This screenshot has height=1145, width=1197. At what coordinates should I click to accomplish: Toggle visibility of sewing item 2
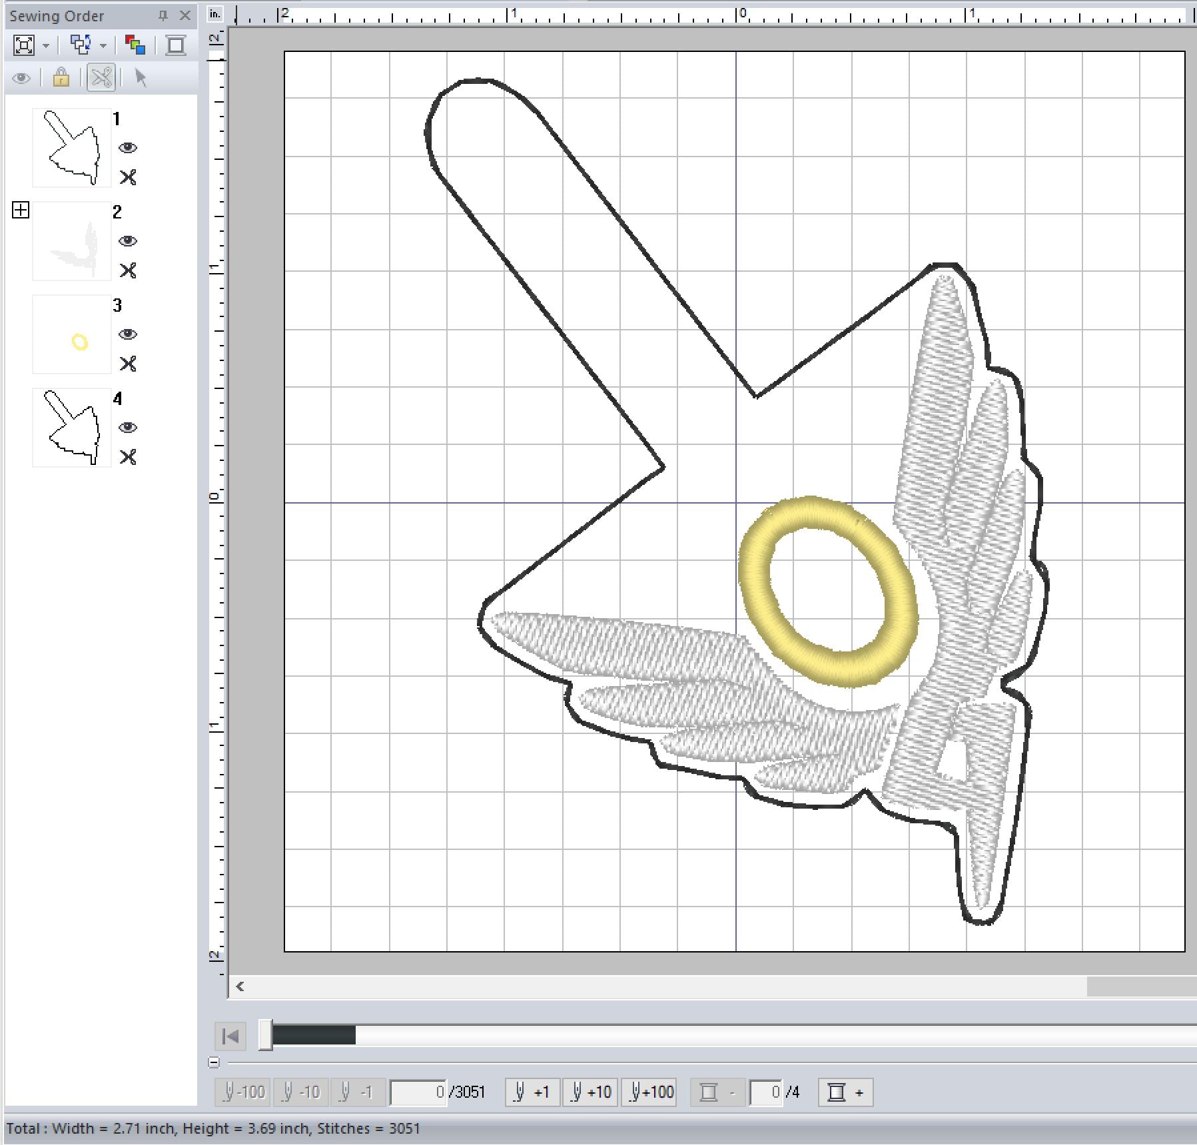pyautogui.click(x=128, y=241)
